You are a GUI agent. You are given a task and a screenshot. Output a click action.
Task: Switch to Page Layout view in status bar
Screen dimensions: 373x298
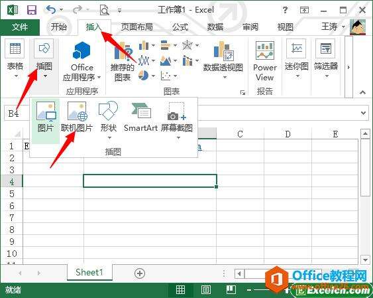(x=206, y=290)
